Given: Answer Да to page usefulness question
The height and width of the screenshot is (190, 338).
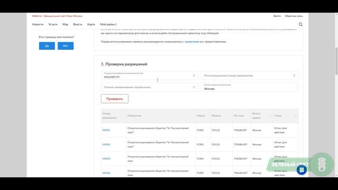Looking at the screenshot, I should point(47,46).
